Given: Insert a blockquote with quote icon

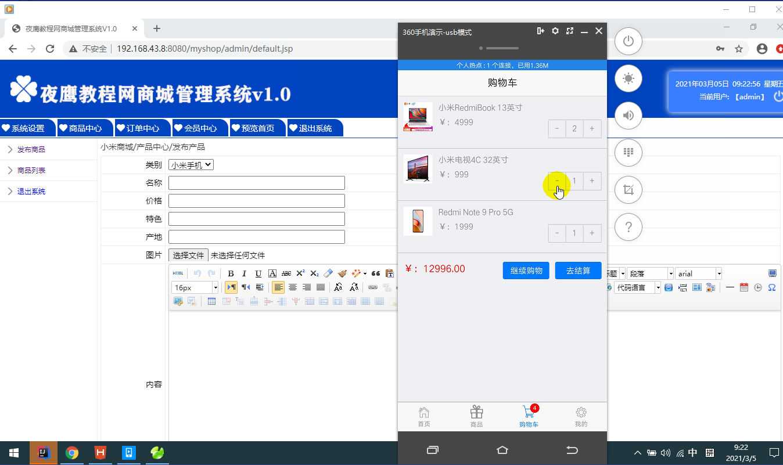Looking at the screenshot, I should click(x=375, y=273).
